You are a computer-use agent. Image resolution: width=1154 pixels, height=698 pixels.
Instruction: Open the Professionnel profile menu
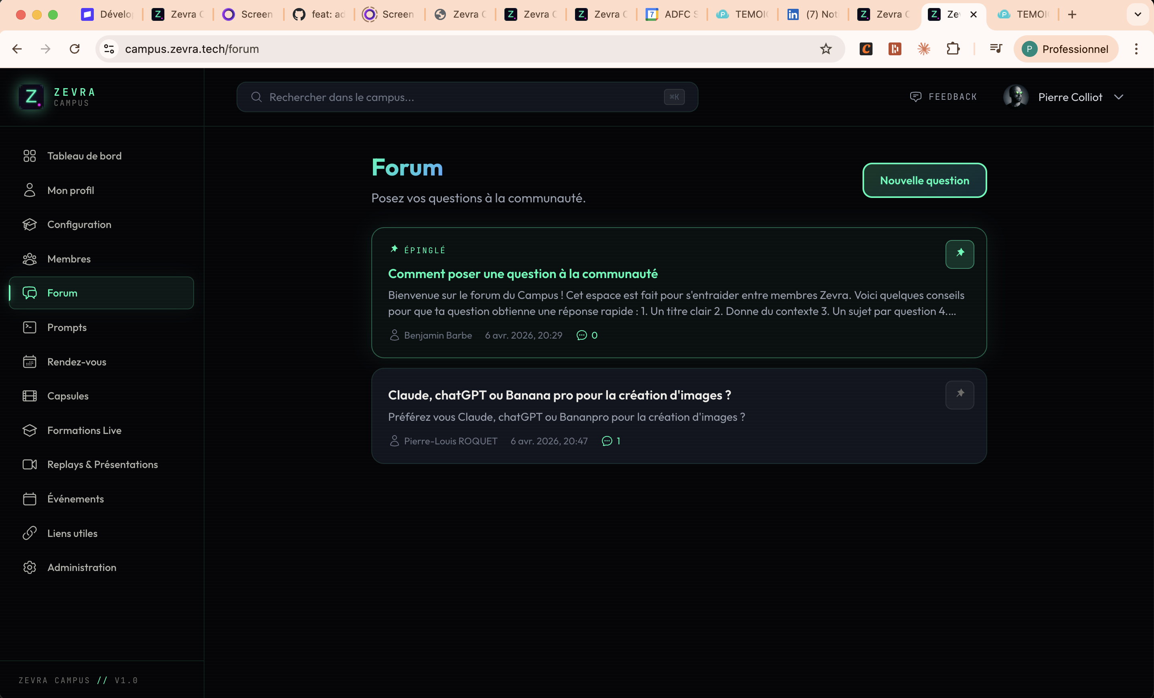(1065, 49)
